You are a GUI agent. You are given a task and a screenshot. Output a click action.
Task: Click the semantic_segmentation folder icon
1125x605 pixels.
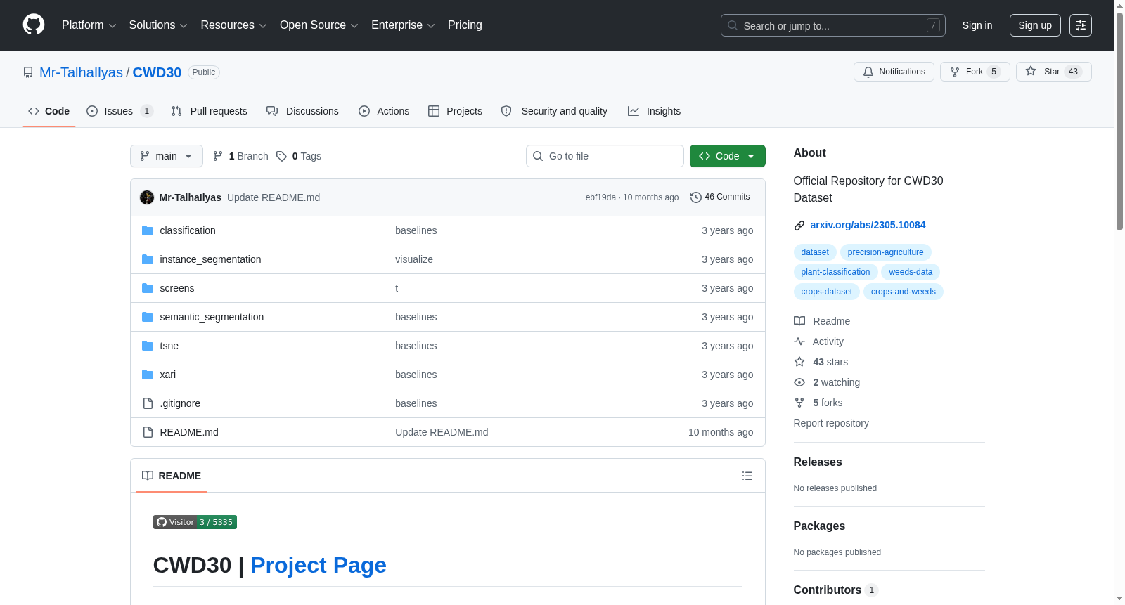click(x=148, y=317)
